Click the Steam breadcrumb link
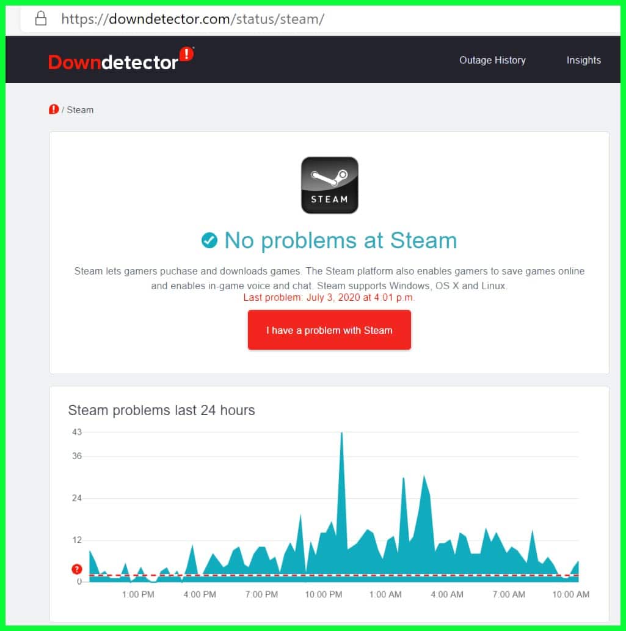This screenshot has height=631, width=626. pyautogui.click(x=80, y=110)
